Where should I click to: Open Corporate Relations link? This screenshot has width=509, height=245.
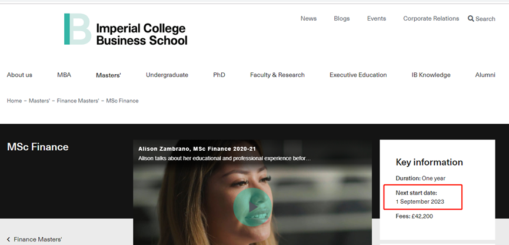click(431, 18)
